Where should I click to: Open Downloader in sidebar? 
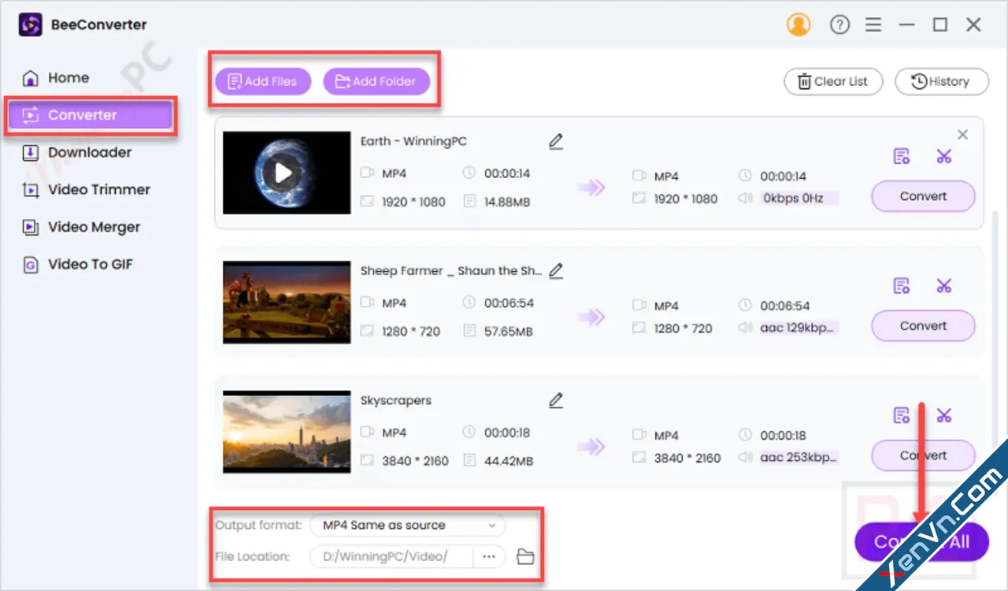point(76,153)
